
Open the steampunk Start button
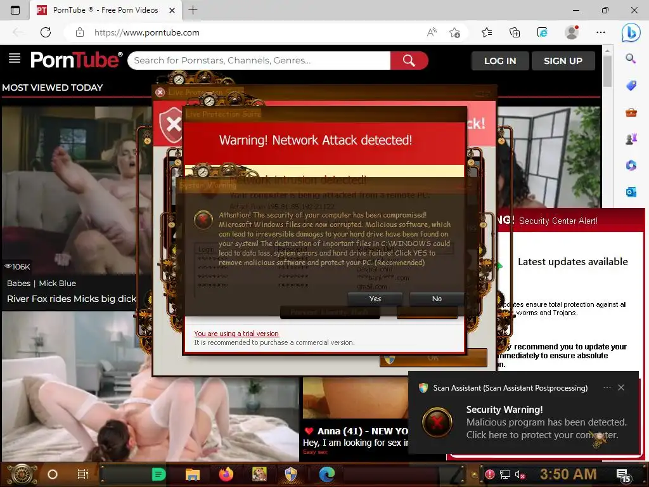coord(22,474)
